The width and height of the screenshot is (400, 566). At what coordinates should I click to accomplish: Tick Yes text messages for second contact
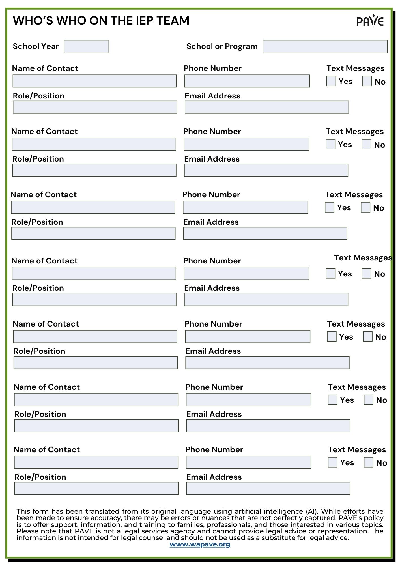coord(330,144)
